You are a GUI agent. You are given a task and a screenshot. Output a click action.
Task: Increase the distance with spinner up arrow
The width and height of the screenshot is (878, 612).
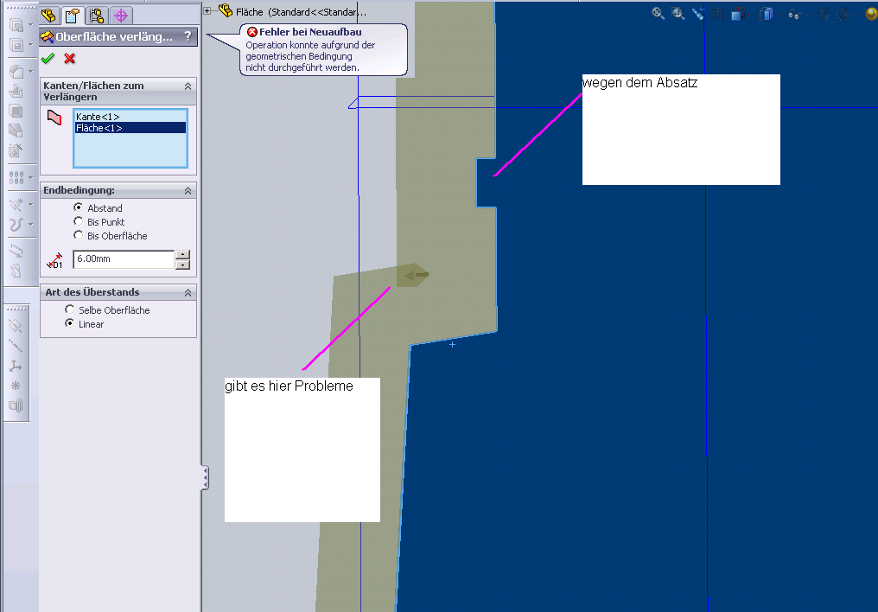coord(182,254)
